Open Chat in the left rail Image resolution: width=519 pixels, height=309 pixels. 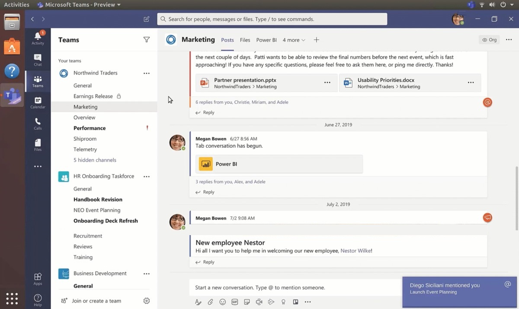[38, 60]
